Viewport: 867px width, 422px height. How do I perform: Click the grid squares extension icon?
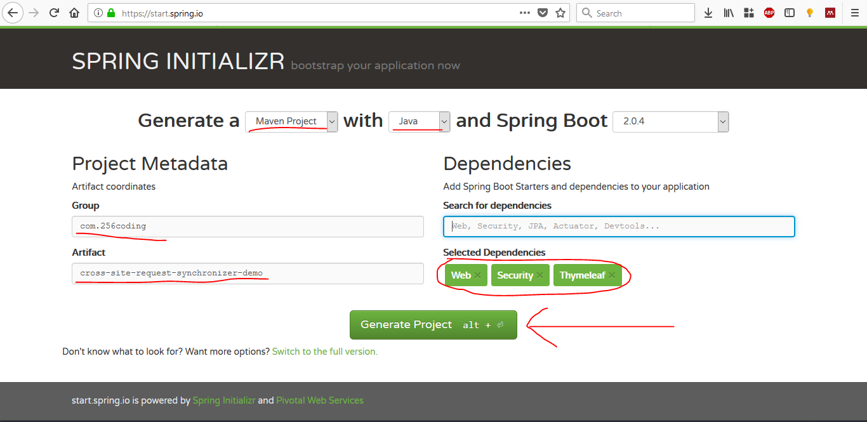749,13
